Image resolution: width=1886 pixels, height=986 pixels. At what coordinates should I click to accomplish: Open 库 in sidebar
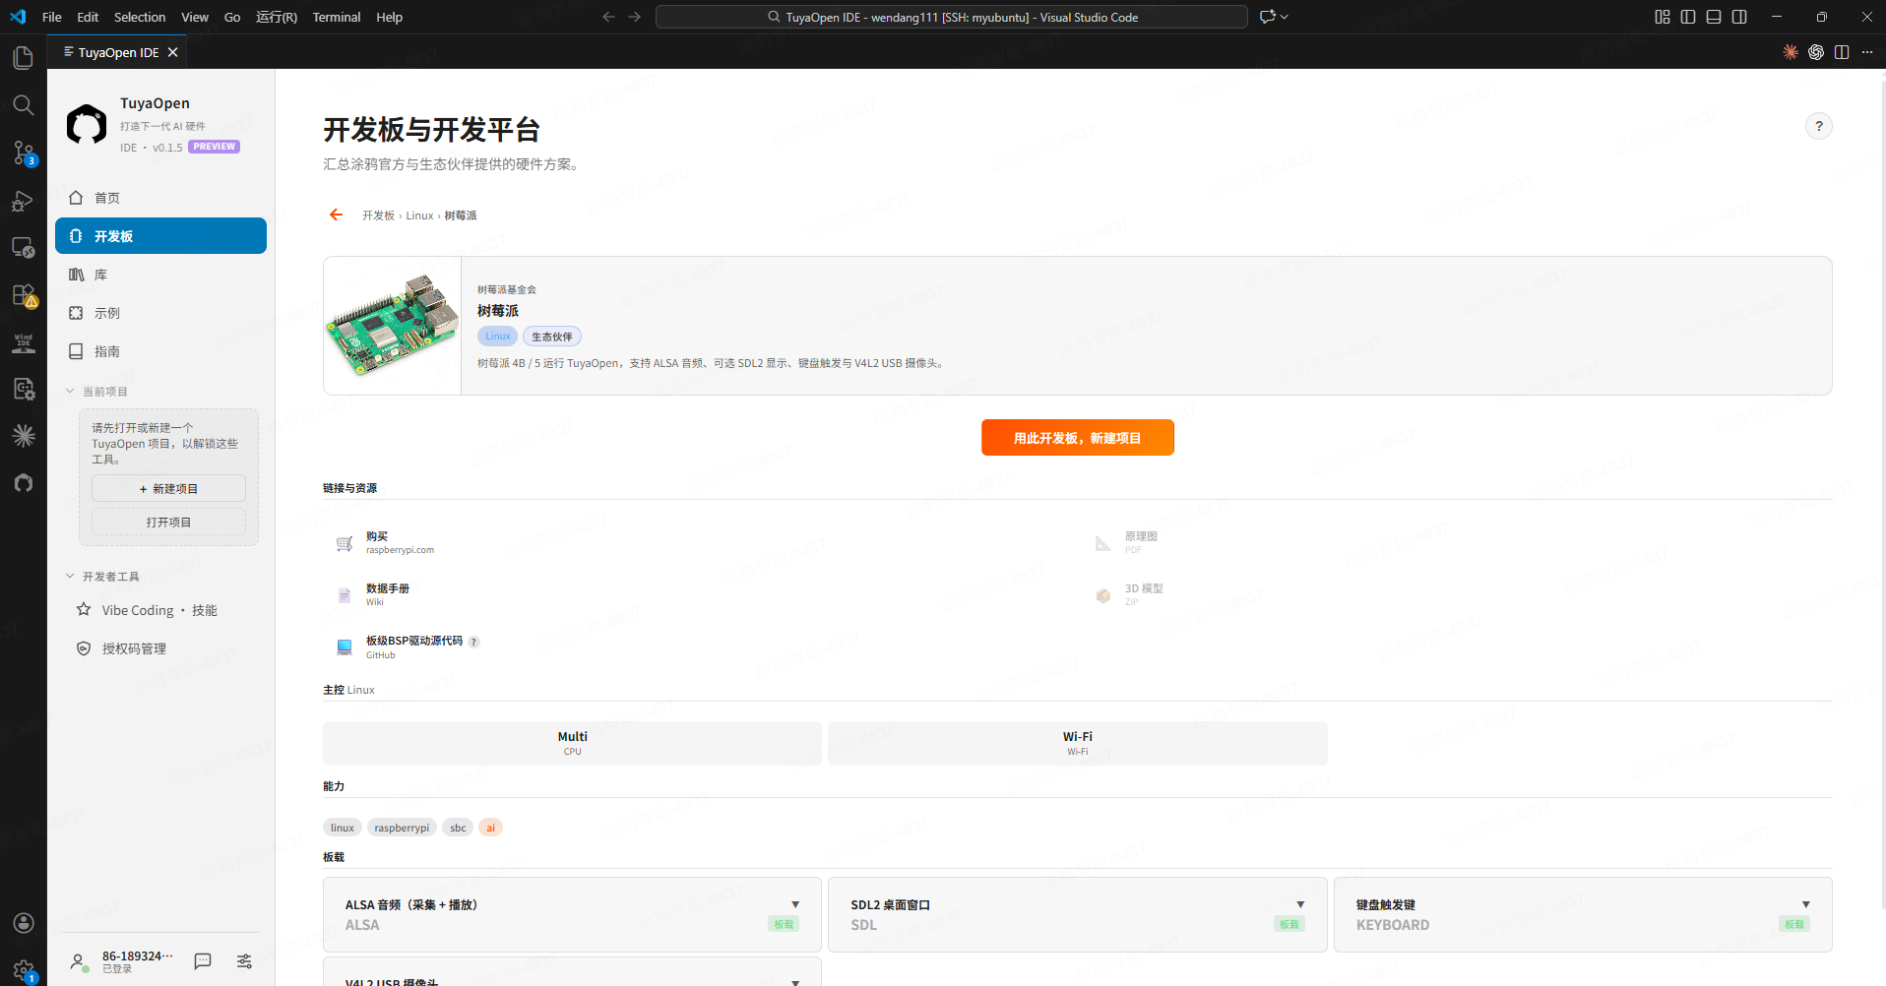coord(160,275)
